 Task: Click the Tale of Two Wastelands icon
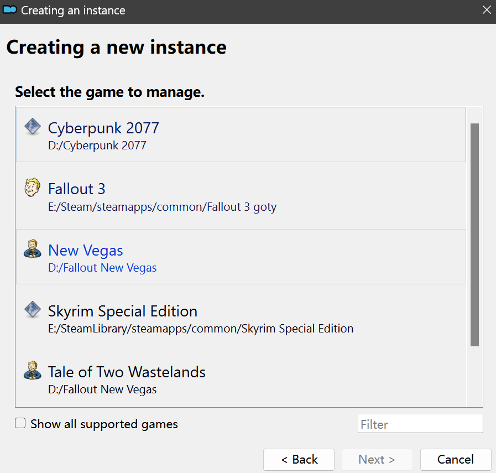coord(32,371)
